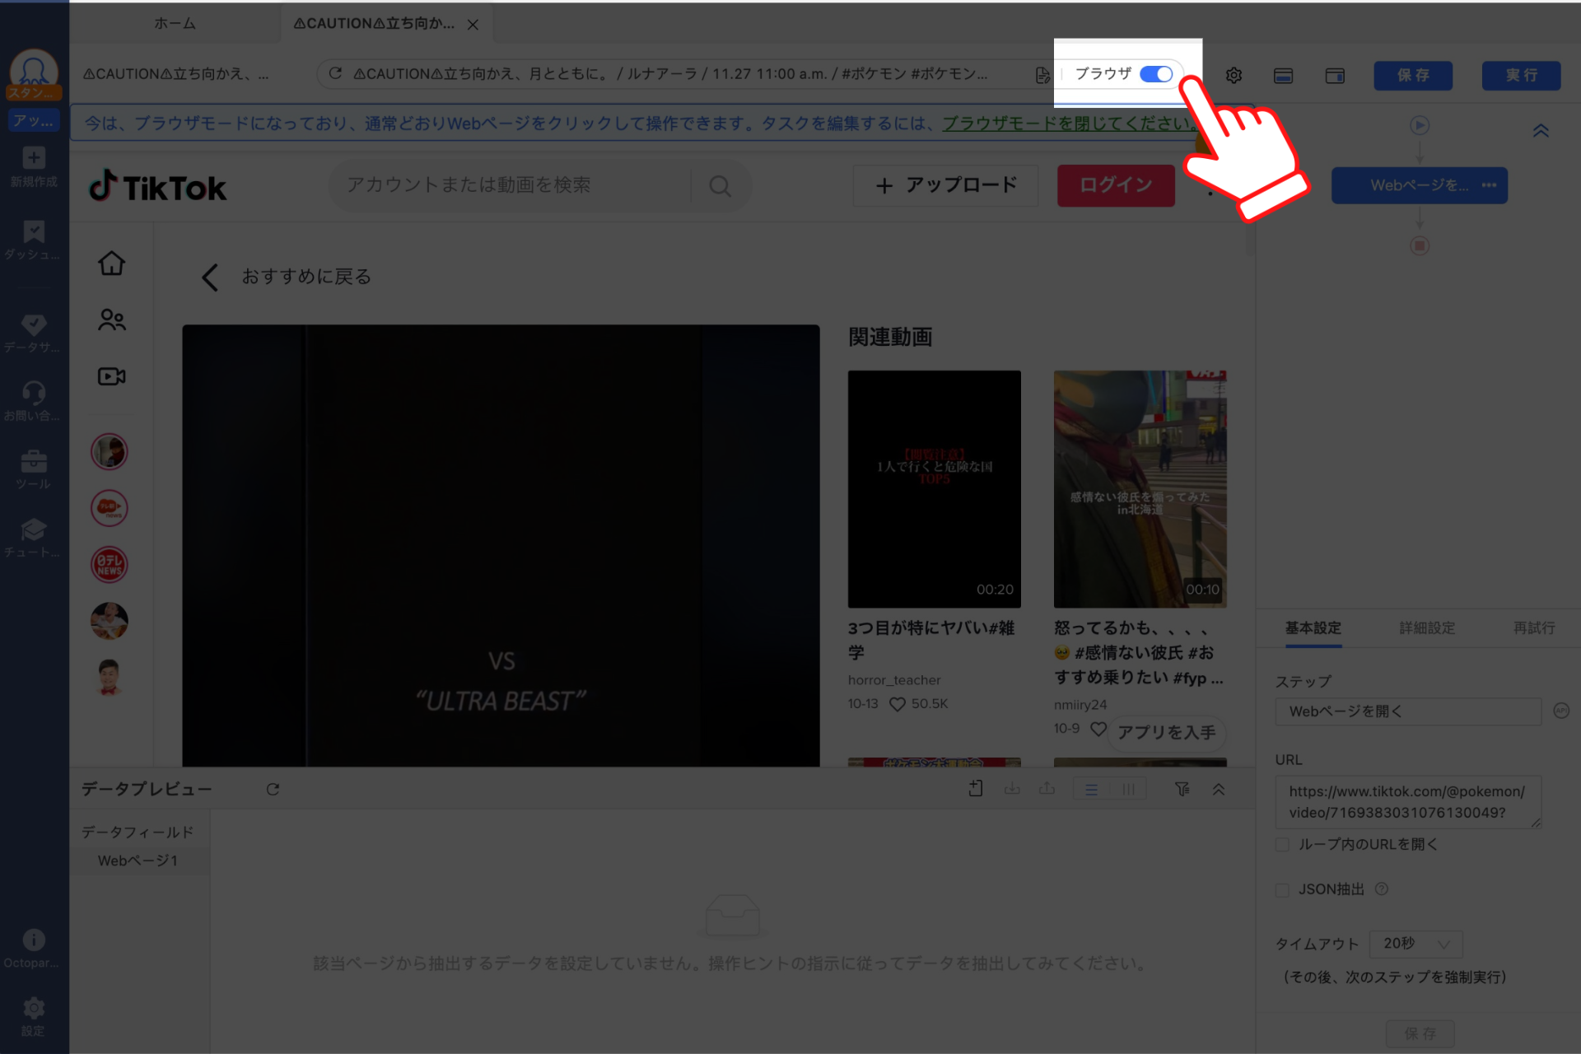This screenshot has height=1054, width=1581.
Task: Open the チュートリアル graduation cap icon
Action: click(x=34, y=538)
